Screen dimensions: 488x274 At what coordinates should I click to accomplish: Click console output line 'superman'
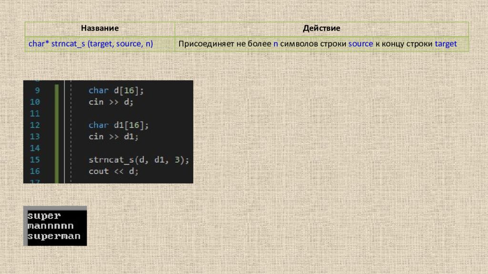coord(54,236)
